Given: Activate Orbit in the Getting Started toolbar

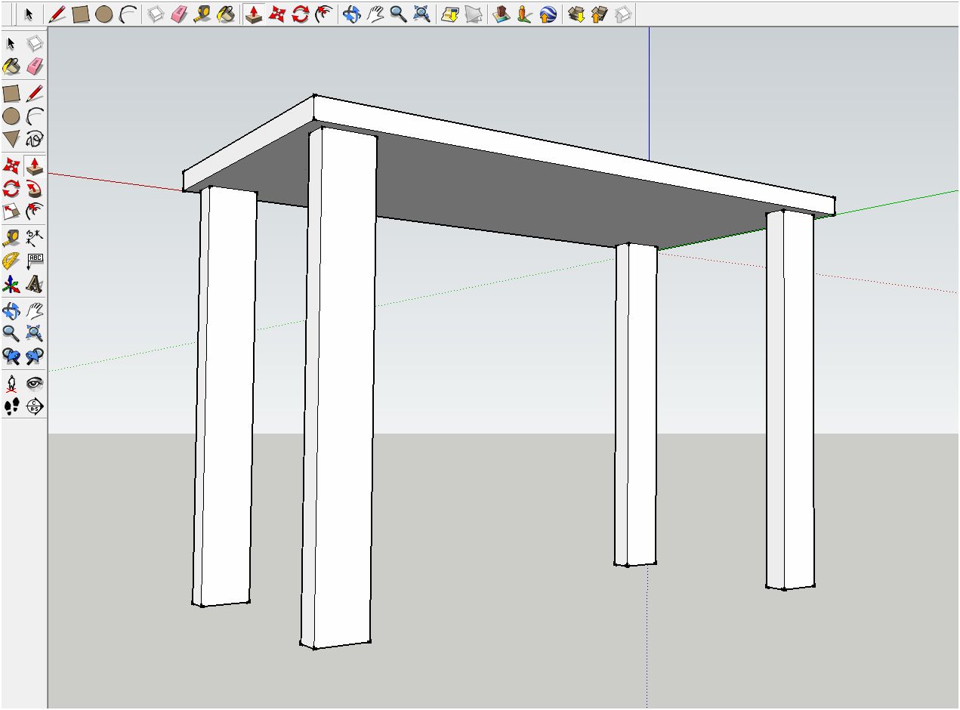Looking at the screenshot, I should pyautogui.click(x=351, y=14).
